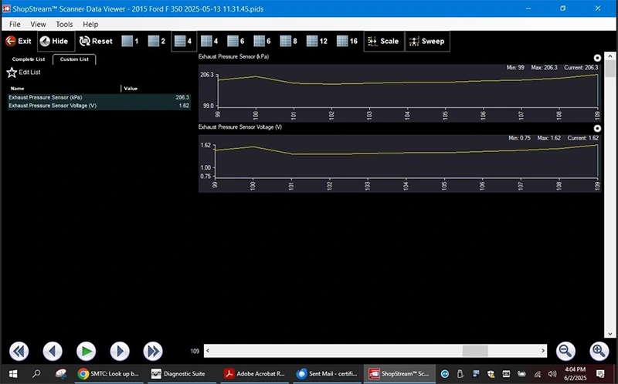The height and width of the screenshot is (384, 618).
Task: Select Exhaust Pressure Sensor Voltage (V) row
Action: point(99,106)
